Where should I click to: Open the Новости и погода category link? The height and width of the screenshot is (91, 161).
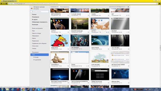click(36, 33)
